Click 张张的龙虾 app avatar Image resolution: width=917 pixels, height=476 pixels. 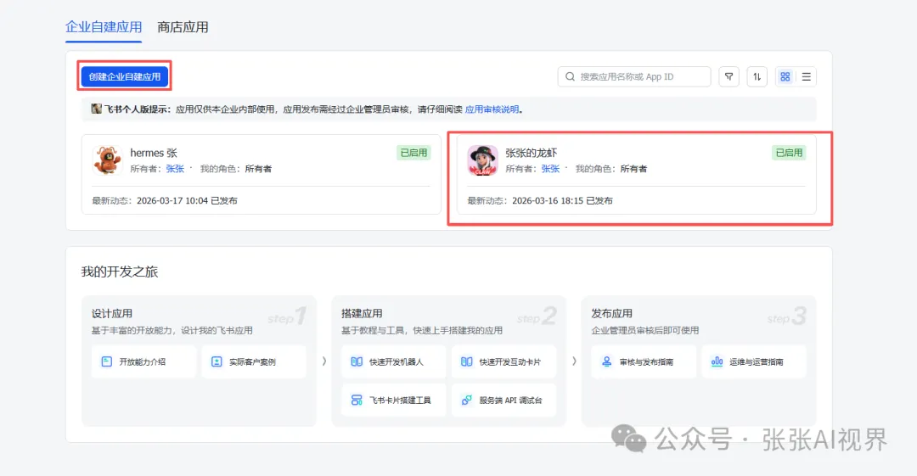[482, 160]
